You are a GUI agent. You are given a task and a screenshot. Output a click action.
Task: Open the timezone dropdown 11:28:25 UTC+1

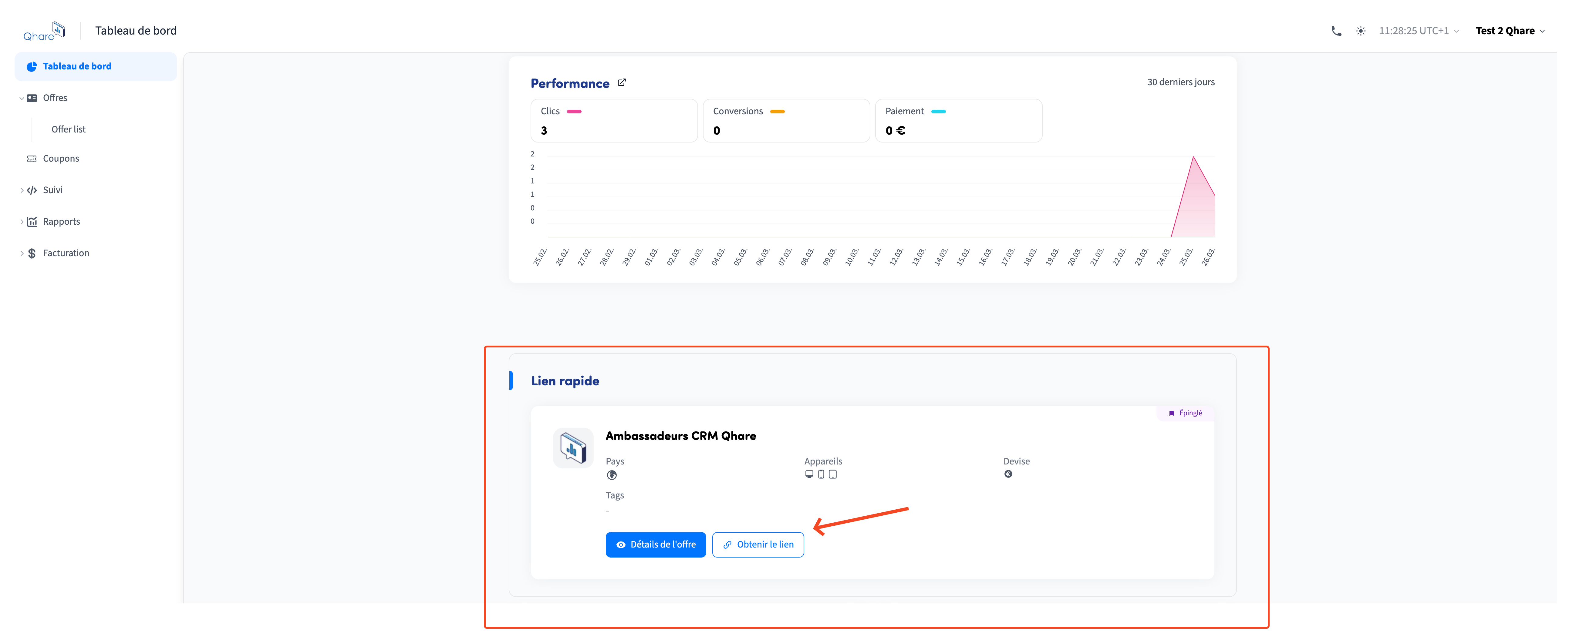click(1419, 31)
